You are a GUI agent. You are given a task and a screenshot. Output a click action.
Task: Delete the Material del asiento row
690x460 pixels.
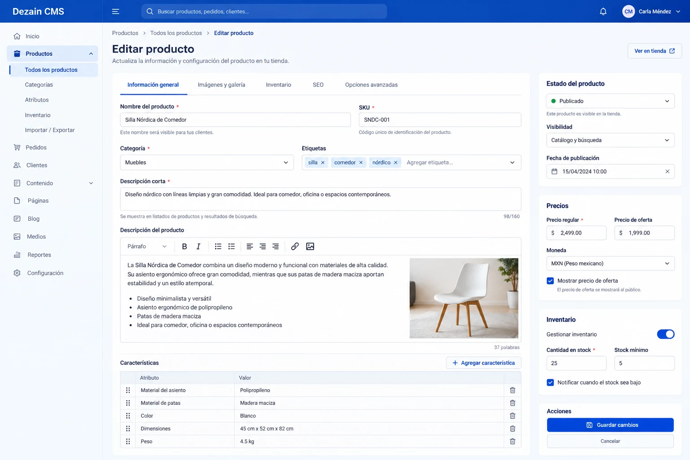click(513, 390)
